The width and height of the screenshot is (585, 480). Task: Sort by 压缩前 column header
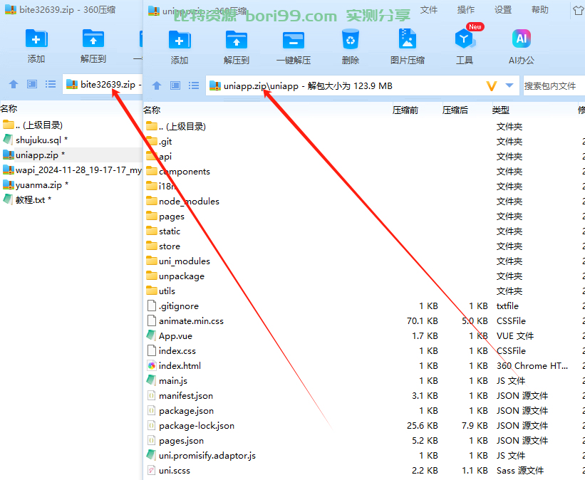tap(405, 110)
